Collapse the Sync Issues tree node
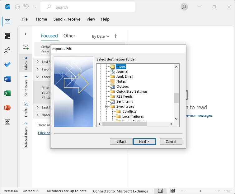This screenshot has height=194, width=235. pyautogui.click(x=106, y=106)
